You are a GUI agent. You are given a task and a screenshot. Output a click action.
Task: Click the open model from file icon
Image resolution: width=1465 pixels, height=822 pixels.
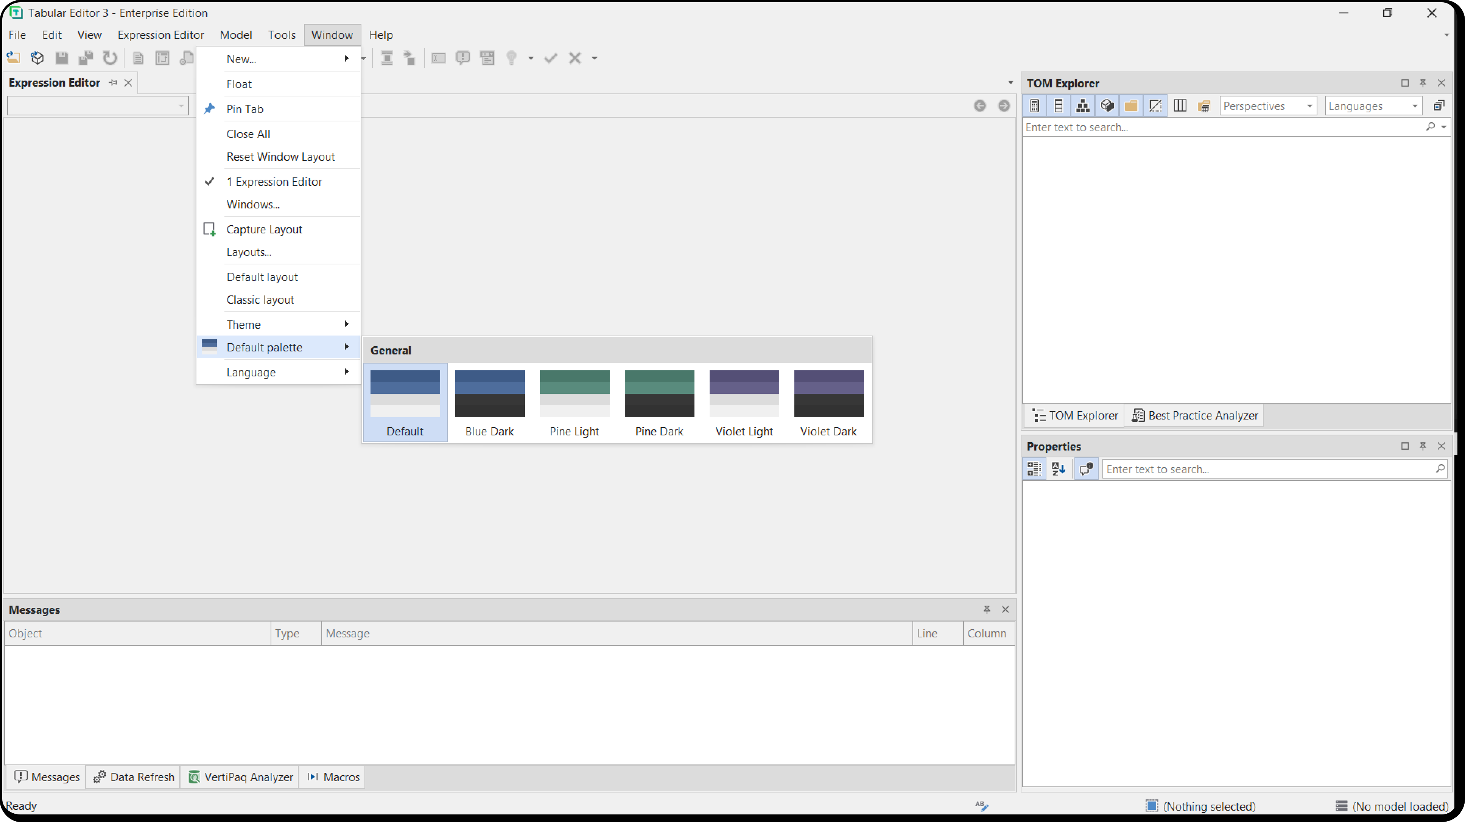[13, 57]
